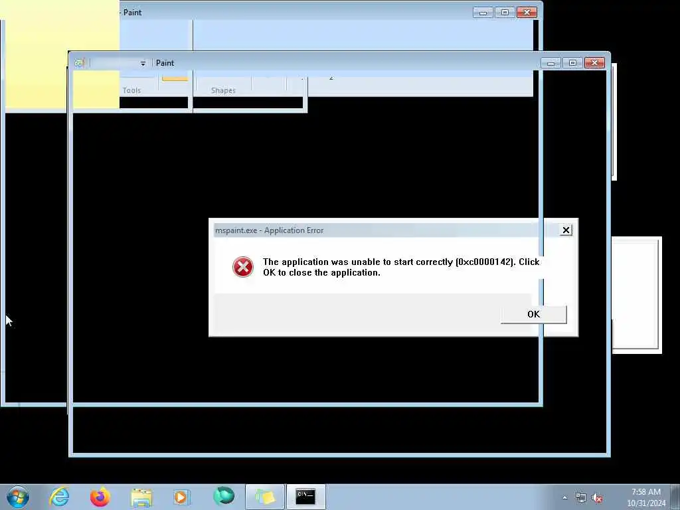The width and height of the screenshot is (680, 510).
Task: Show hidden system tray icons
Action: point(564,498)
